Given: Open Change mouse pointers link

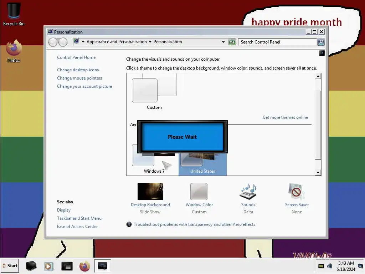Looking at the screenshot, I should 79,78.
